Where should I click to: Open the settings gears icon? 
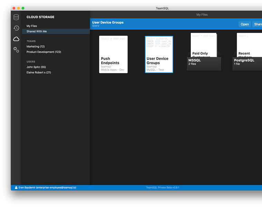(16, 50)
